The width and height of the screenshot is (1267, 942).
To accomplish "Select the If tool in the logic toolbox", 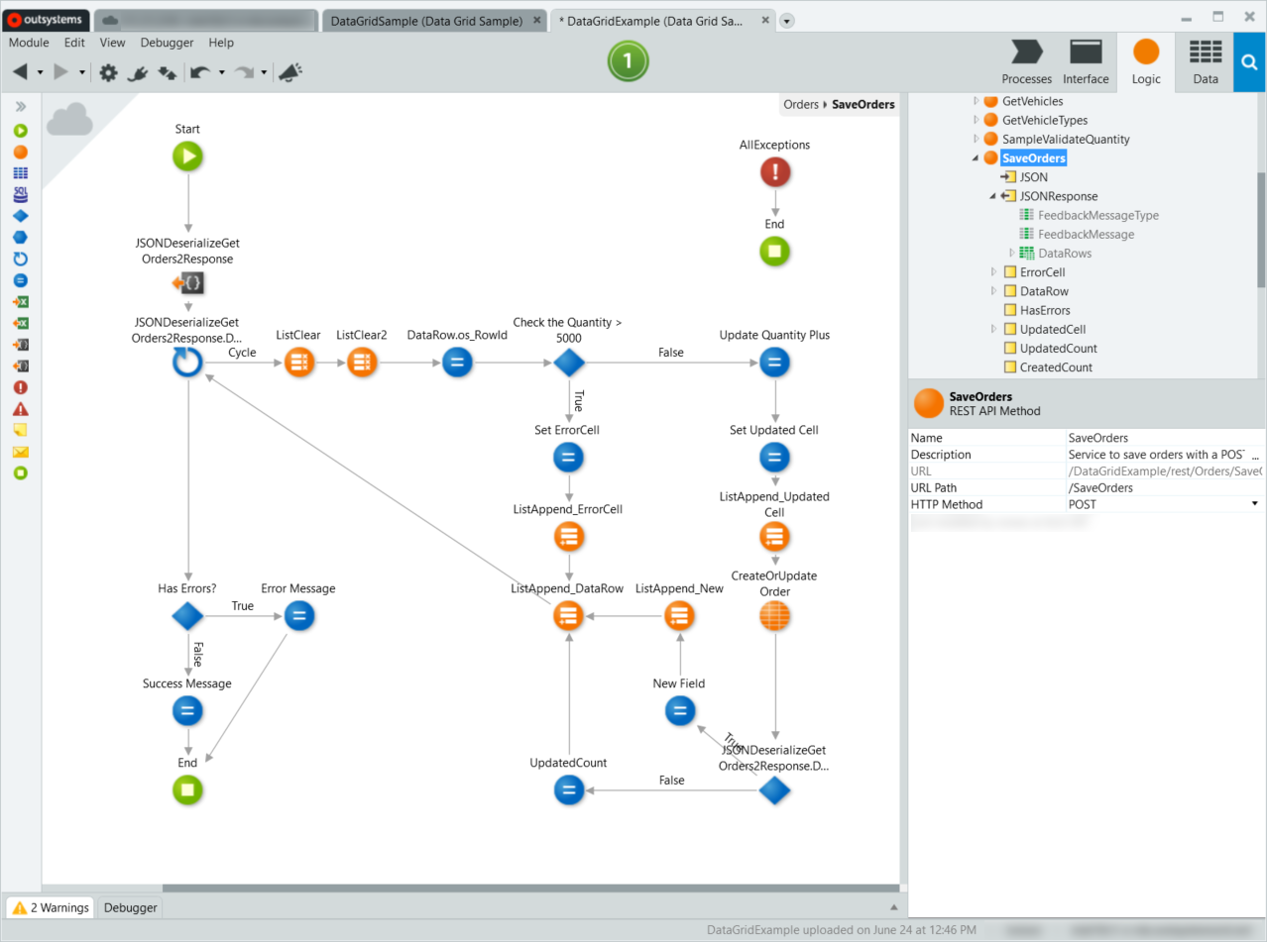I will point(22,215).
